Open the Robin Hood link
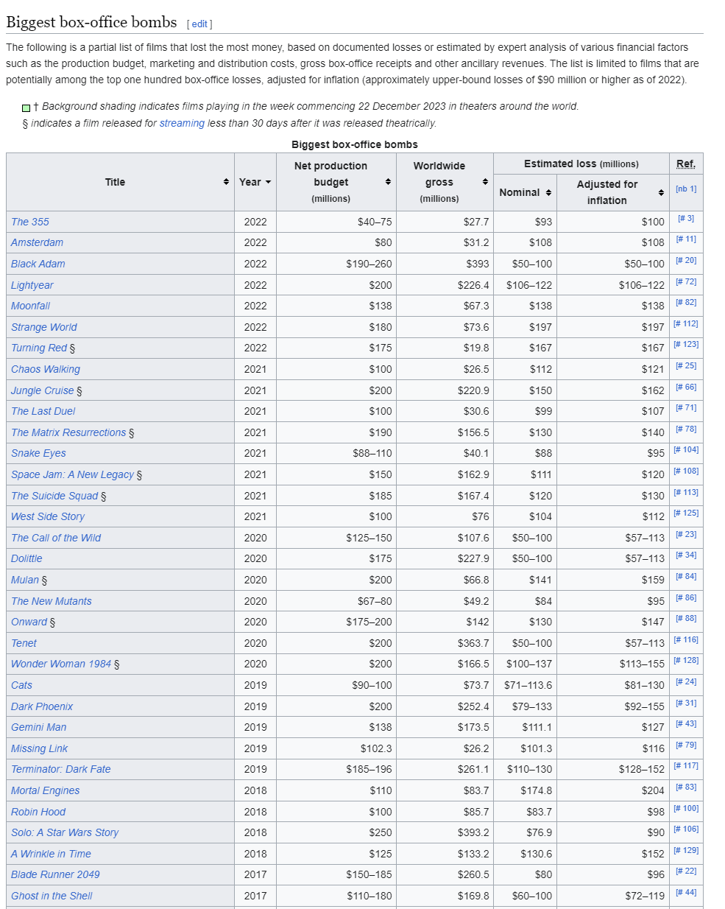725x909 pixels. click(x=38, y=812)
